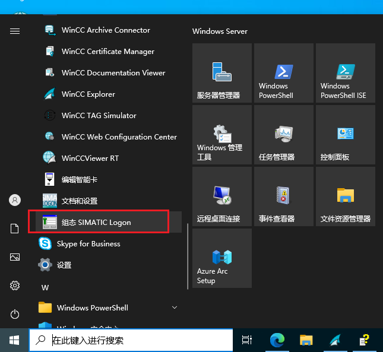The image size is (383, 352).
Task: Expand the Start menu hamburger navigation
Action: pyautogui.click(x=15, y=31)
